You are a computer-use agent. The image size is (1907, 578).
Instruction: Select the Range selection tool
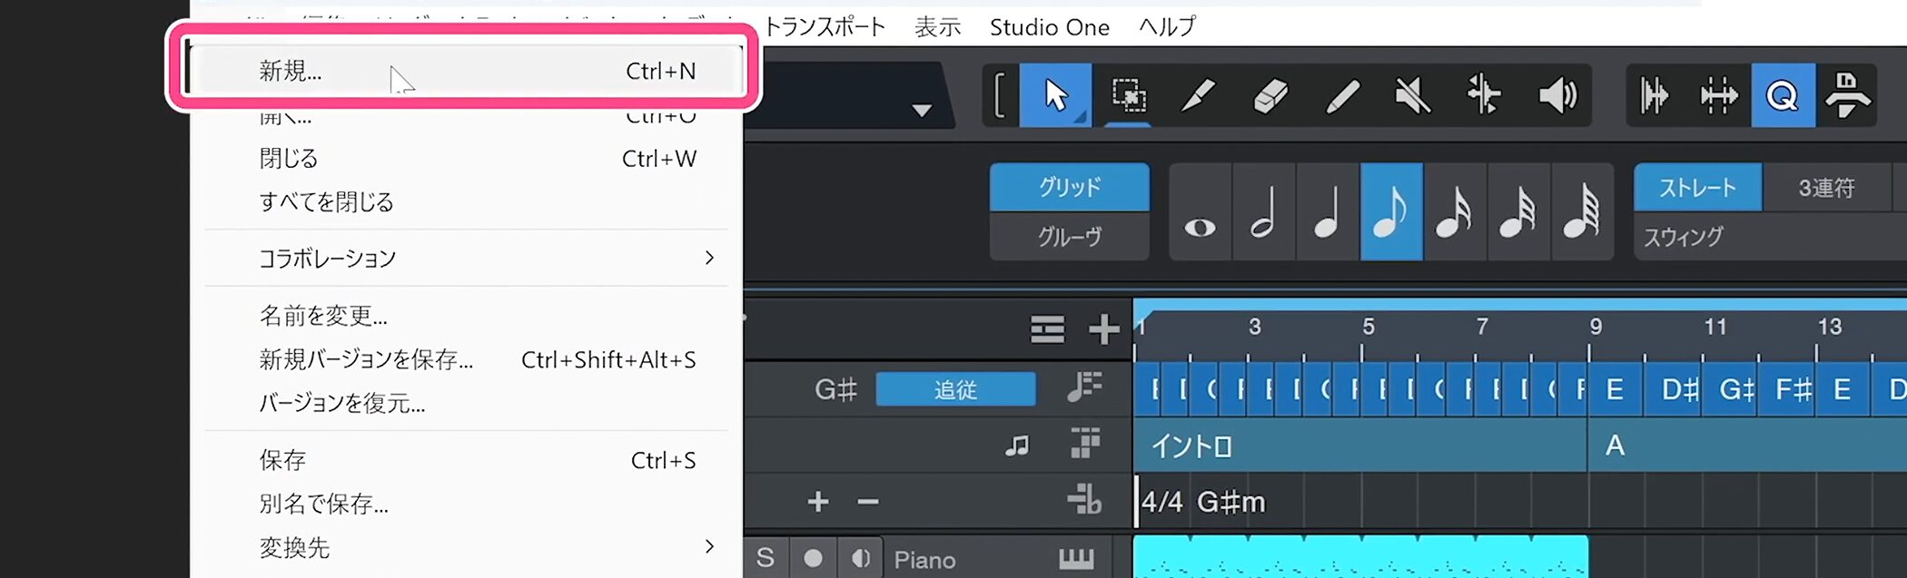(1128, 95)
